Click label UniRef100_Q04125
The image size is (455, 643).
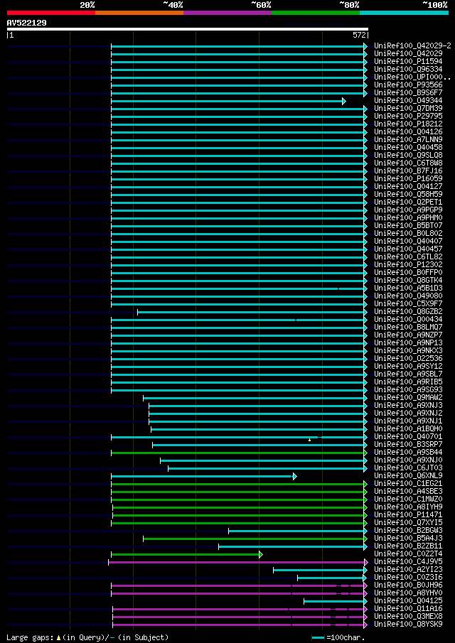tap(408, 601)
